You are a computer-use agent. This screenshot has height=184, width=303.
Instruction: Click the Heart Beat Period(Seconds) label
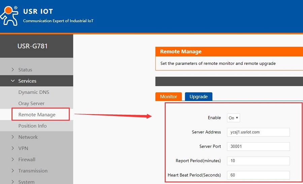point(194,175)
